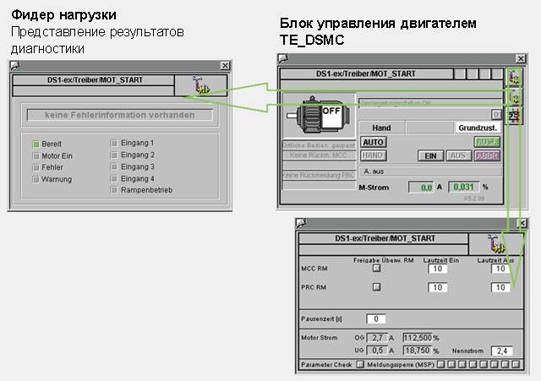The height and width of the screenshot is (381, 541).
Task: Click the top view icon in the motor control block
Action: tap(513, 79)
